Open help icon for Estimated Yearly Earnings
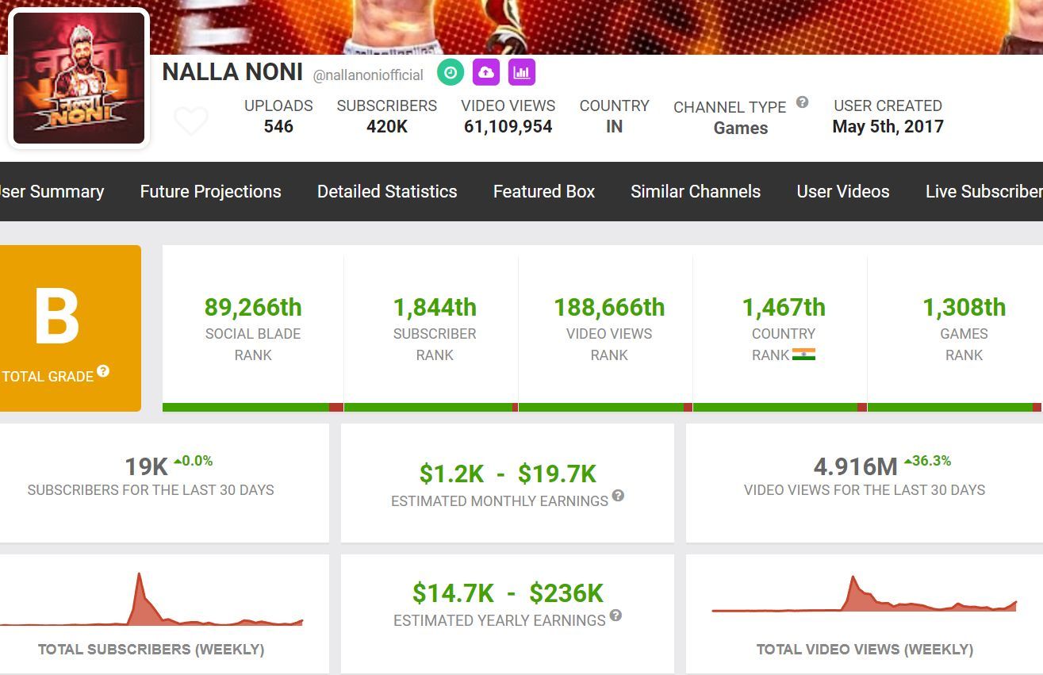 click(x=615, y=616)
